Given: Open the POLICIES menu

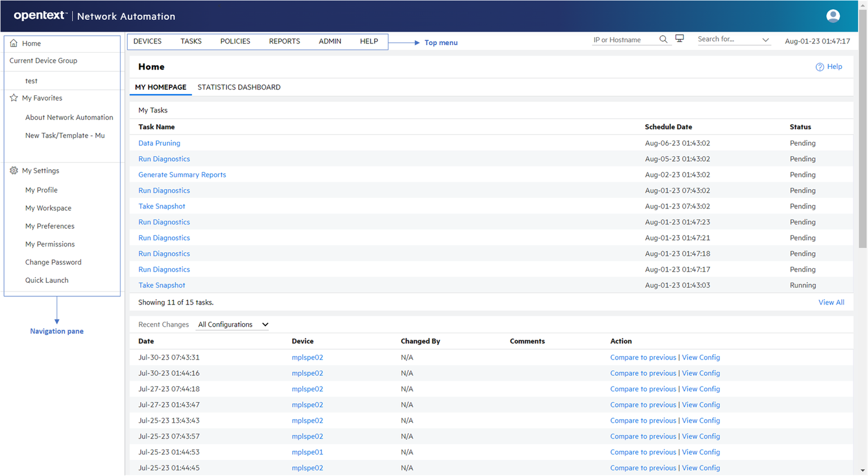Looking at the screenshot, I should pos(235,41).
